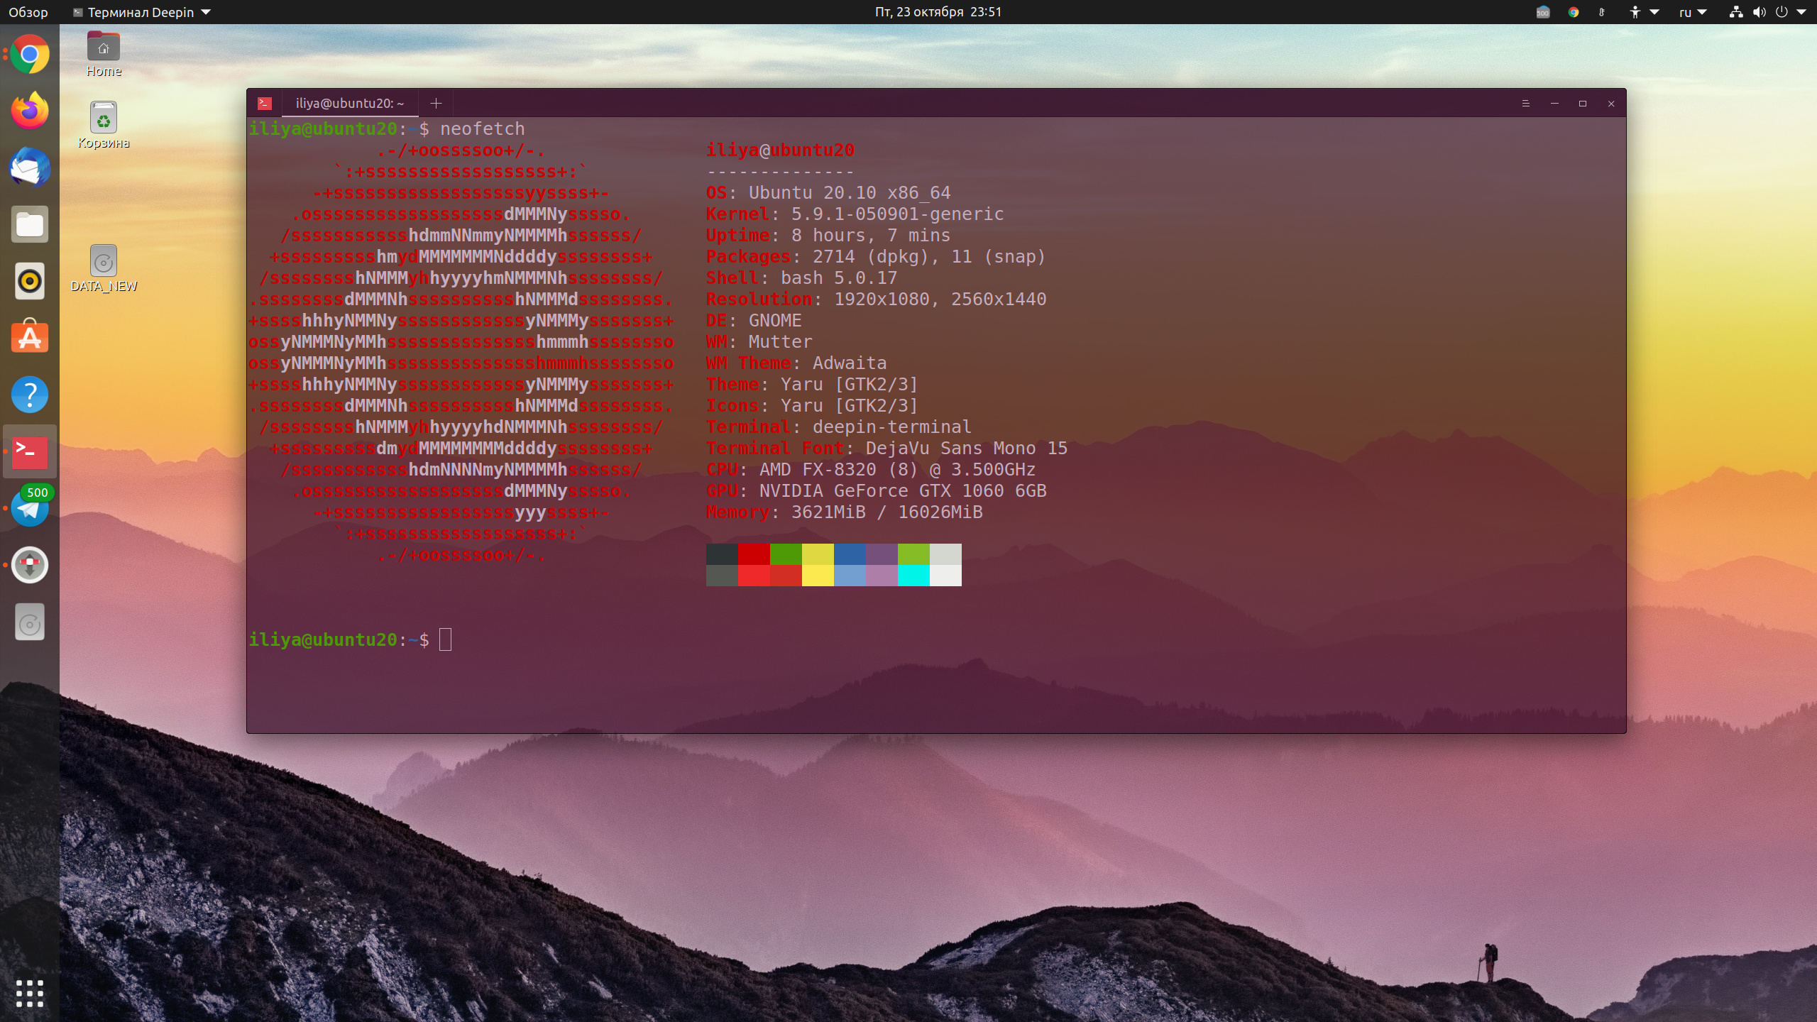Maximize the Deepin Terminal window
This screenshot has width=1817, height=1022.
(1582, 104)
